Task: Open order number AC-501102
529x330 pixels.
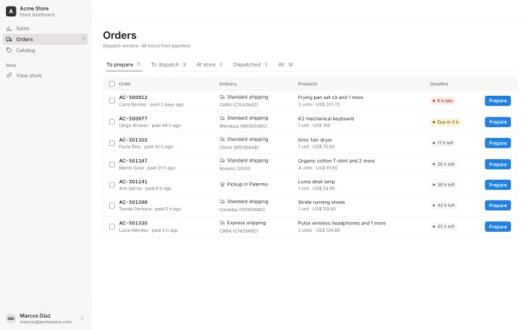Action: (133, 139)
